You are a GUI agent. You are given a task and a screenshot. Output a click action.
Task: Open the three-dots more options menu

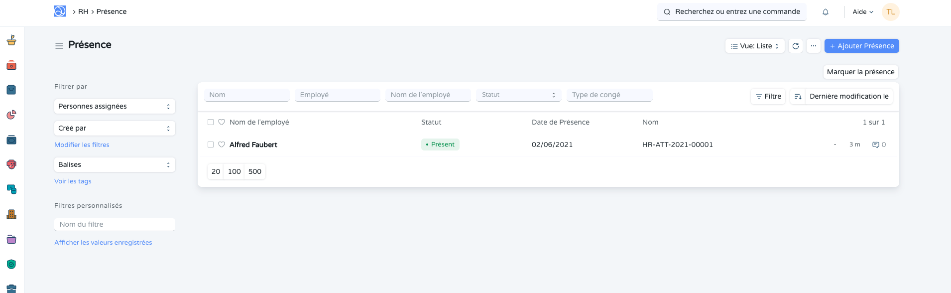pos(813,46)
